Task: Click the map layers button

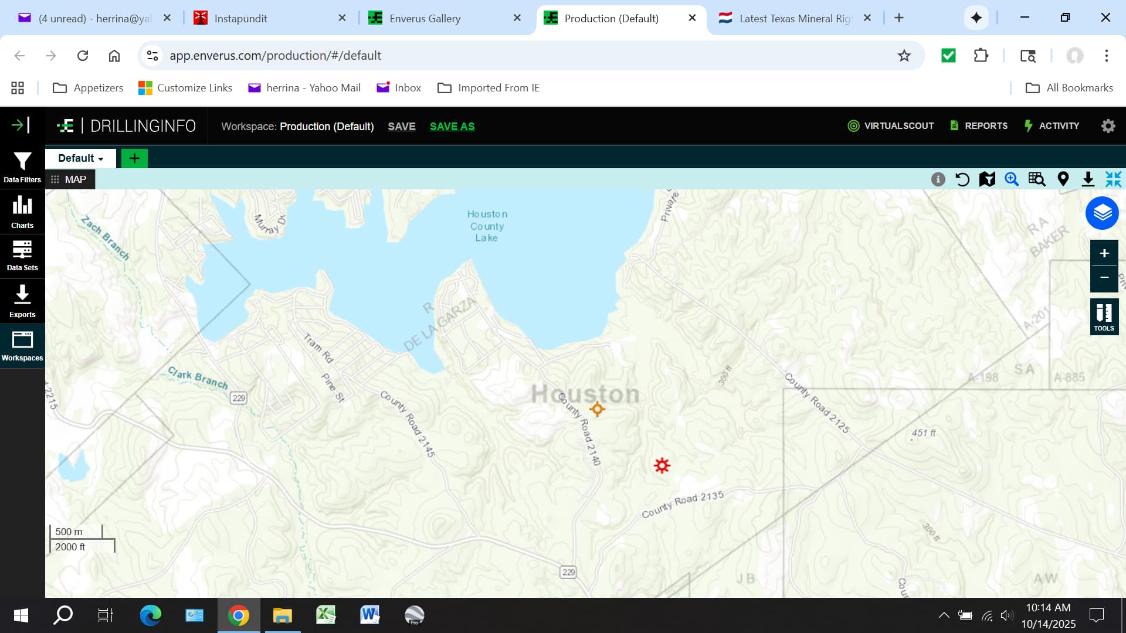Action: [1102, 213]
